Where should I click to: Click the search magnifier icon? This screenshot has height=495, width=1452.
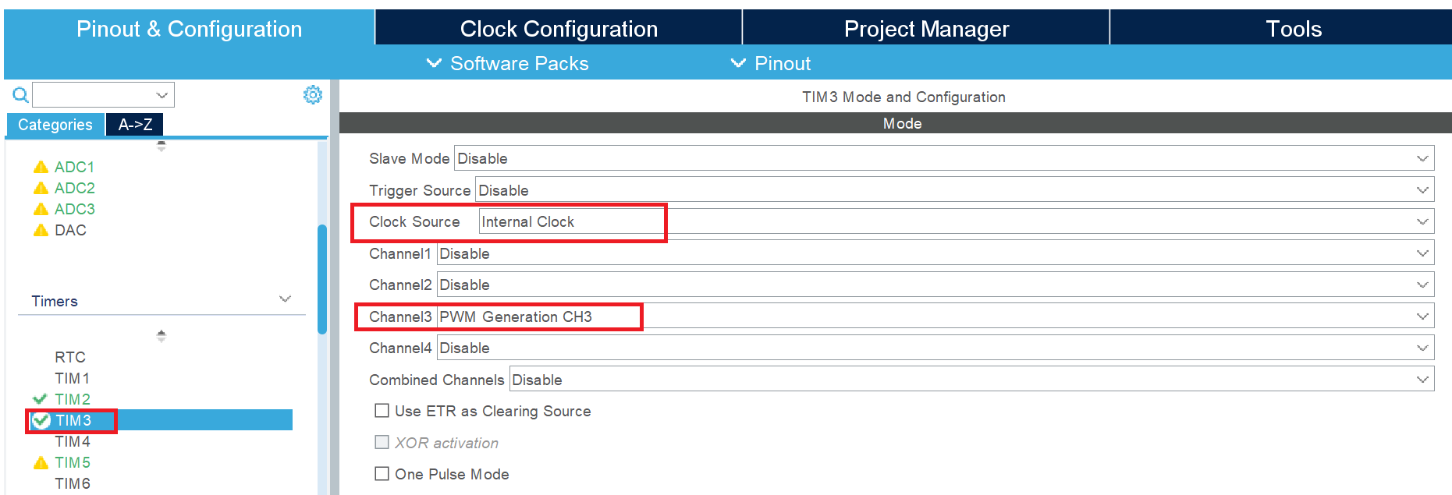pos(21,95)
